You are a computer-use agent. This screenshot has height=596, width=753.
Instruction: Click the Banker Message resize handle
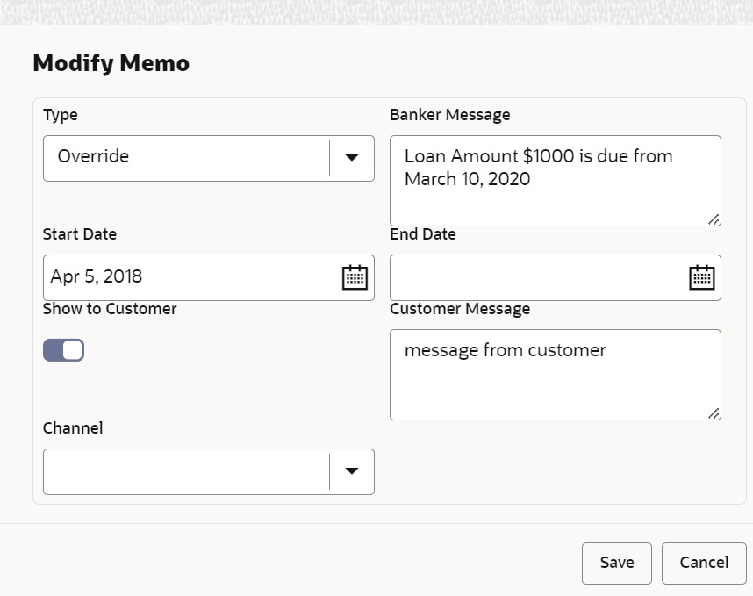tap(714, 219)
